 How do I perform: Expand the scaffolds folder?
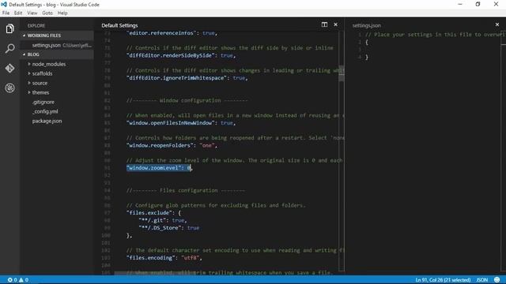tap(29, 73)
